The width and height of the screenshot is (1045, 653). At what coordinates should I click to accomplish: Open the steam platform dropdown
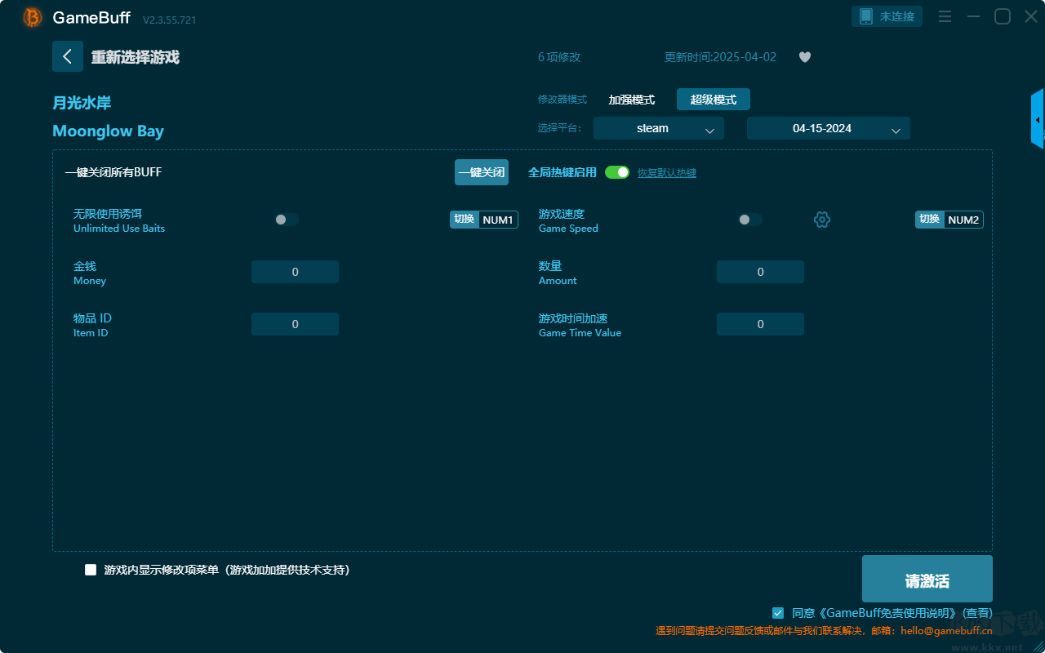(x=659, y=128)
